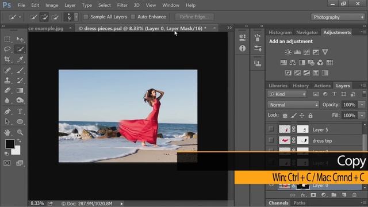Select the Zoom tool
Image resolution: width=368 pixels, height=207 pixels.
[20, 132]
